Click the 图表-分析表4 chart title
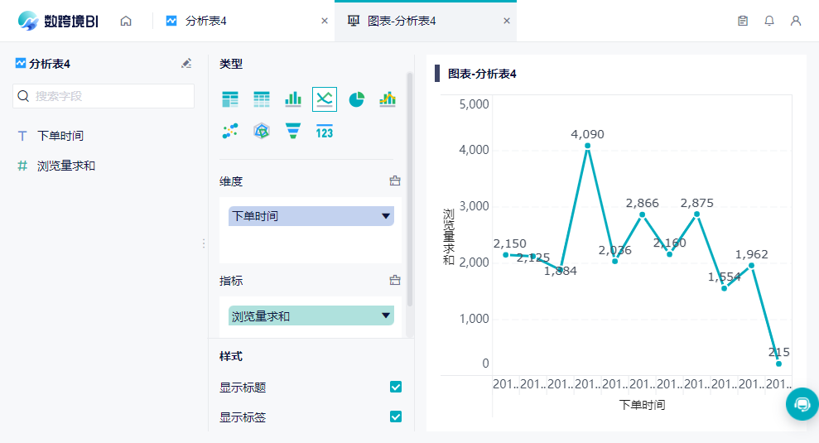This screenshot has width=819, height=443. [482, 74]
